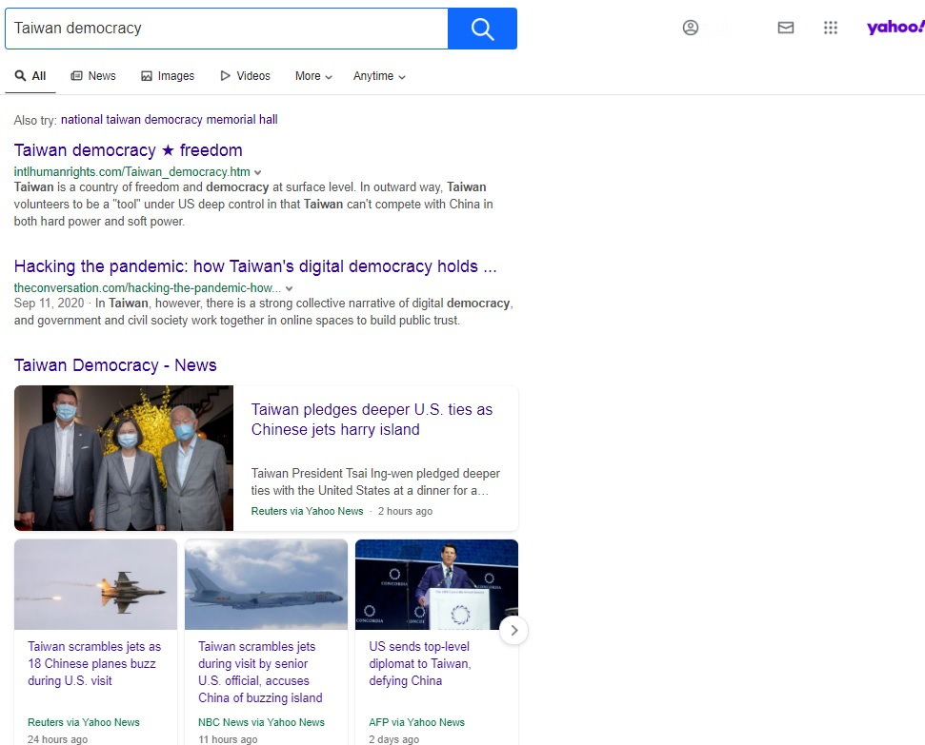The width and height of the screenshot is (925, 745).
Task: Open thumbnail of three masked people
Action: click(124, 458)
